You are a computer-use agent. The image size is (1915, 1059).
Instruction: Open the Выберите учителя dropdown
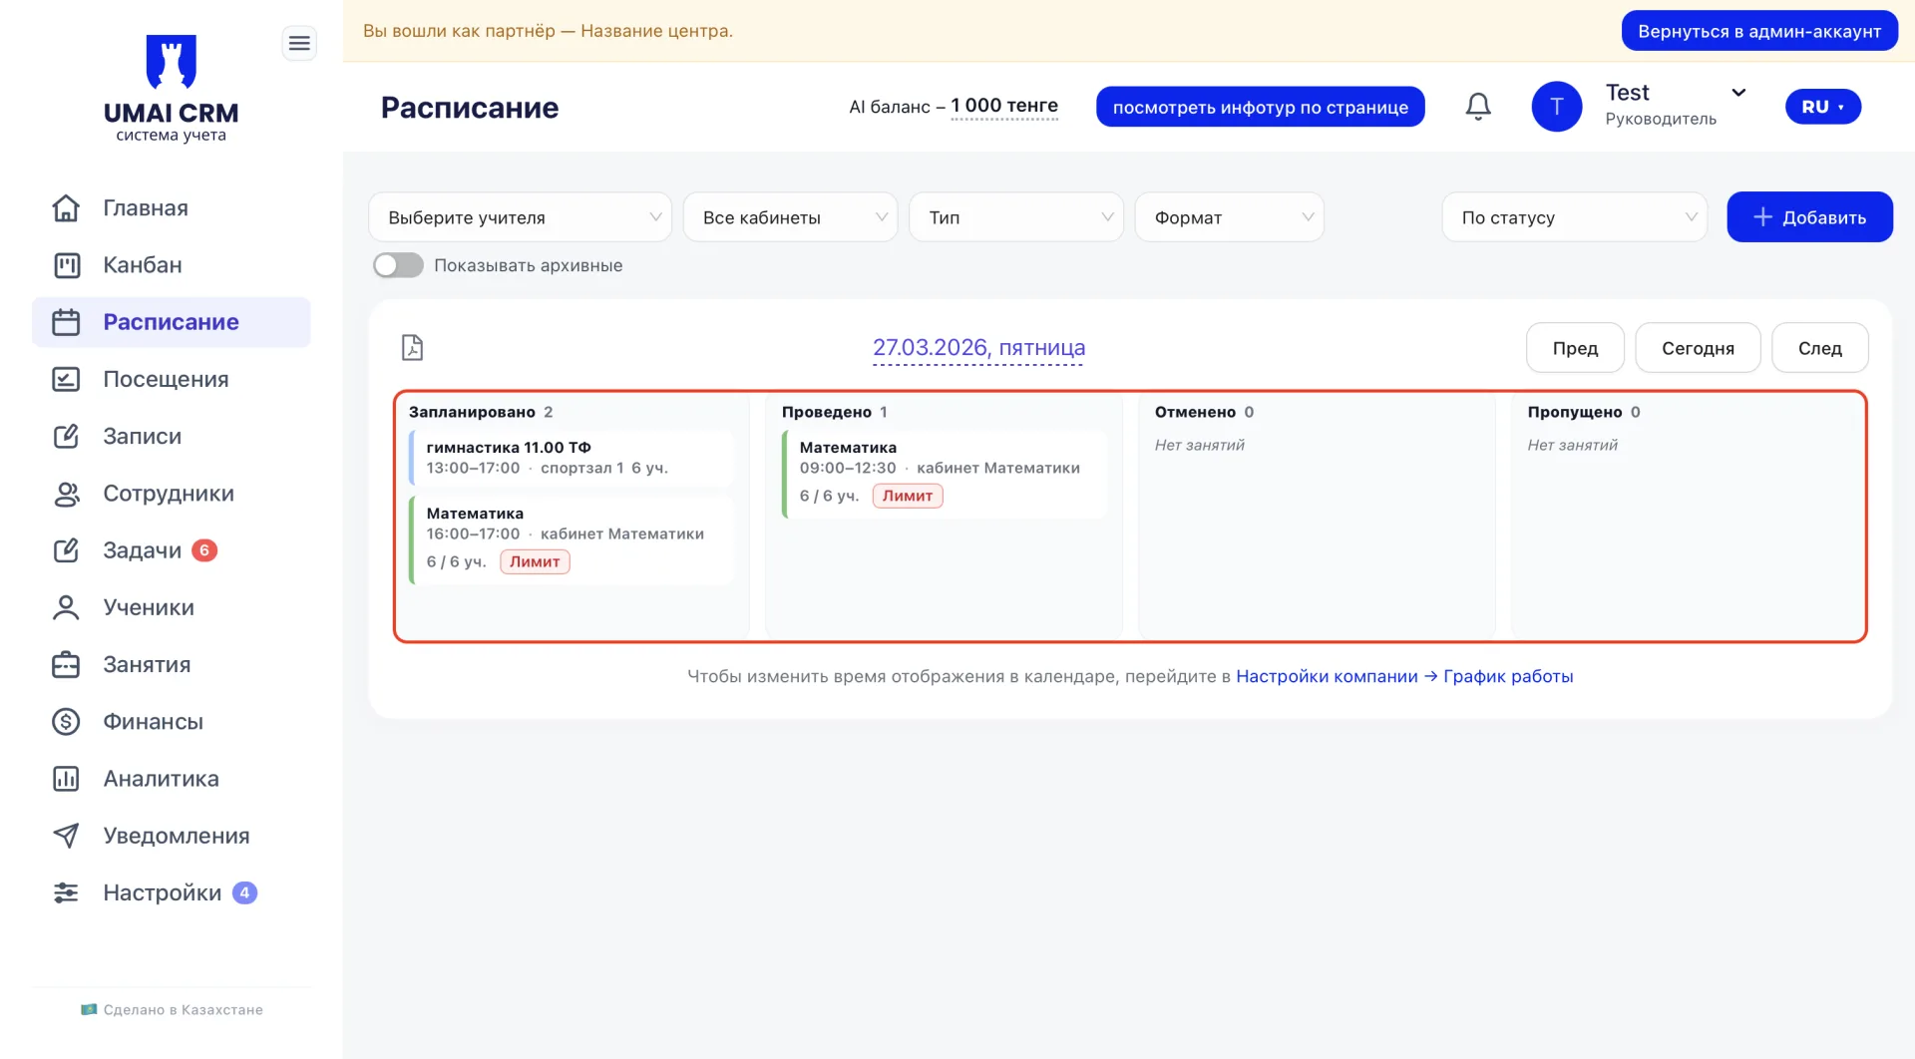(520, 217)
